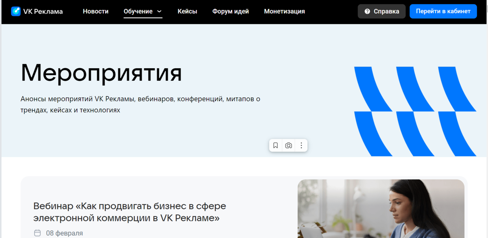Expand the Обучение dropdown chevron
The image size is (488, 238).
point(159,11)
